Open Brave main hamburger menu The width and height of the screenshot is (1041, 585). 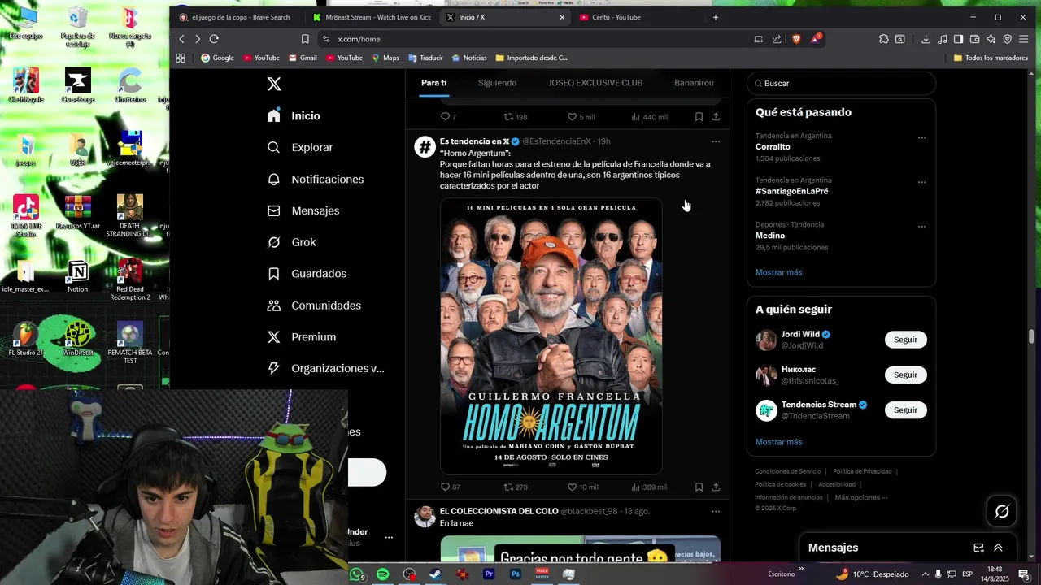[x=1024, y=39]
